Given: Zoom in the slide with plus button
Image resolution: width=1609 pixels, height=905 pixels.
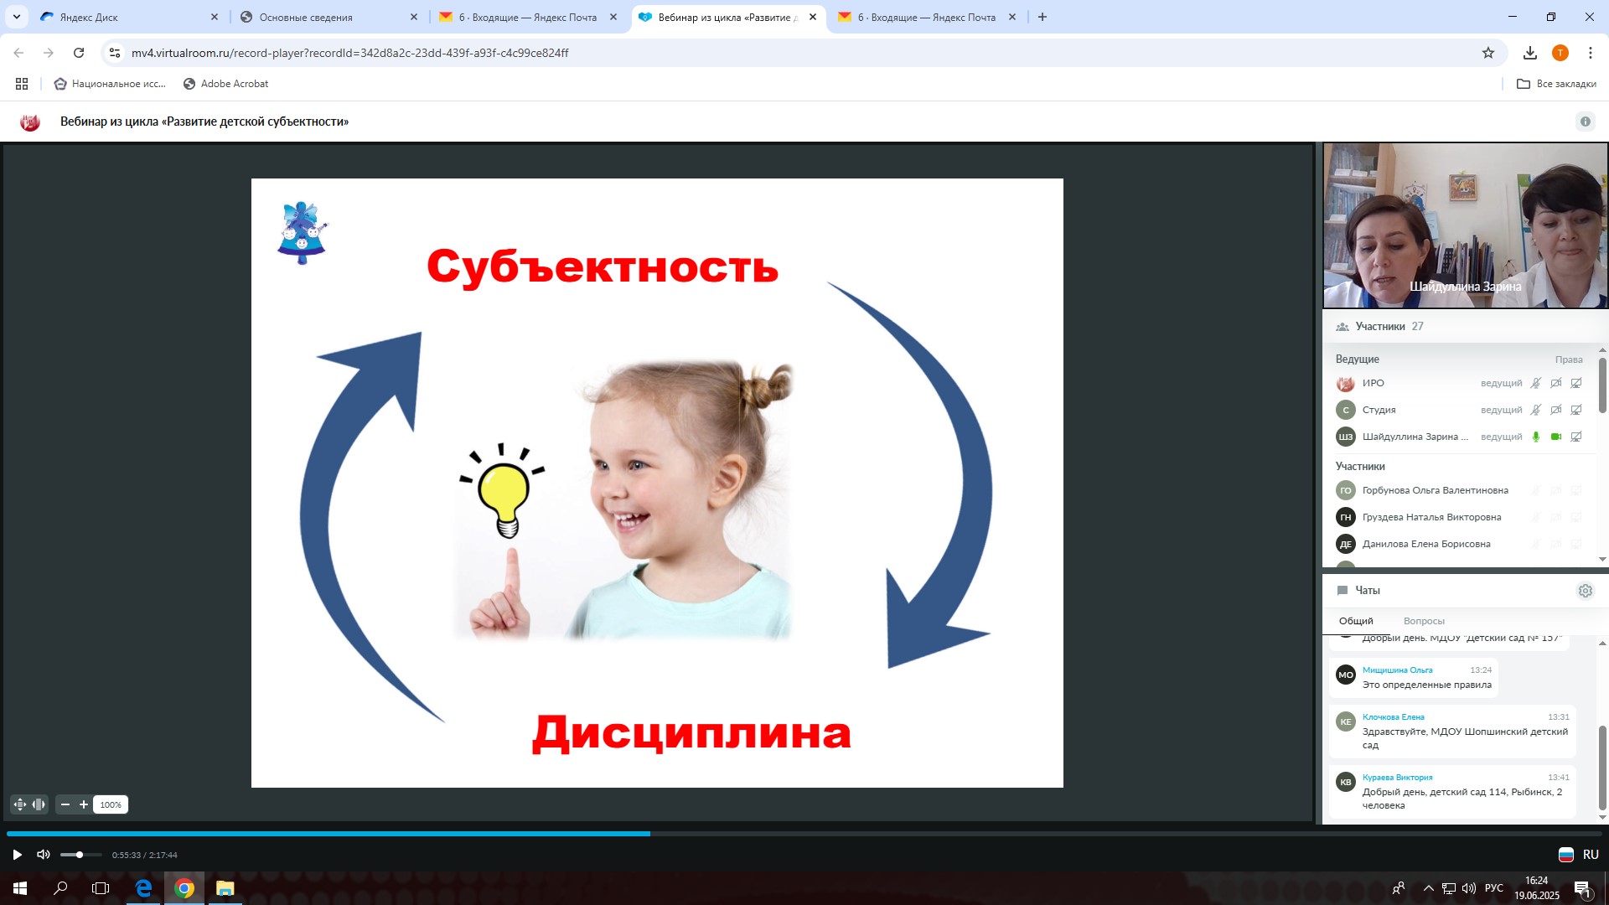Looking at the screenshot, I should (x=84, y=804).
